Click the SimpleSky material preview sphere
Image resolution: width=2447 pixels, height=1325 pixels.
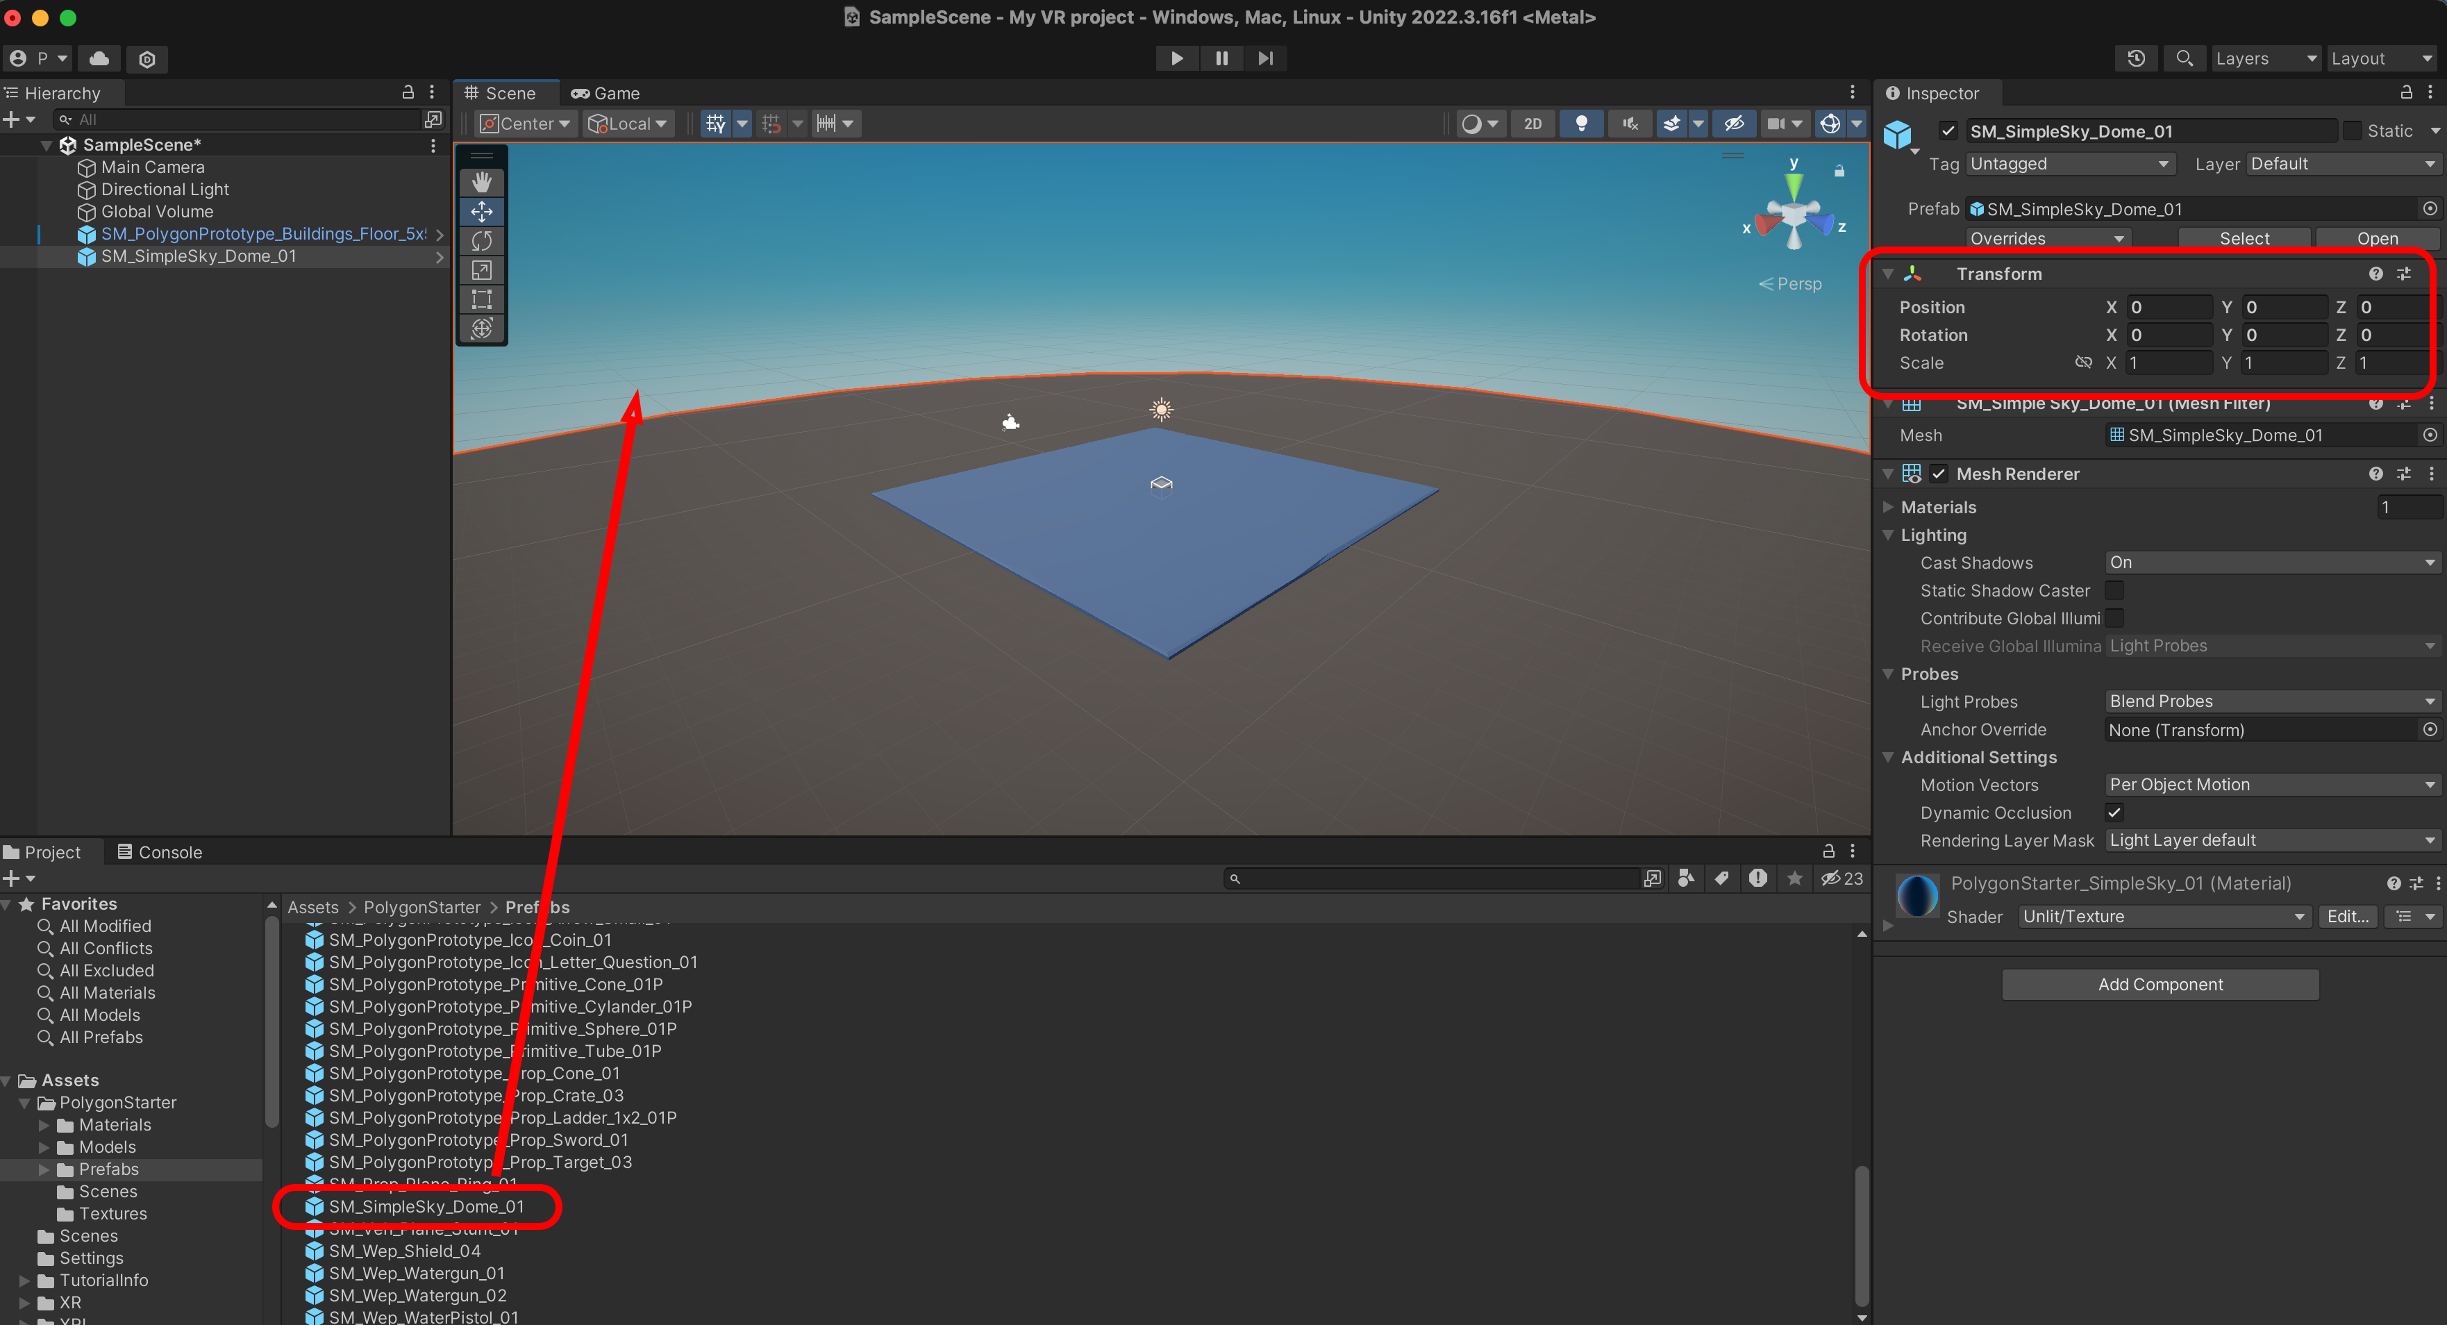click(1917, 896)
